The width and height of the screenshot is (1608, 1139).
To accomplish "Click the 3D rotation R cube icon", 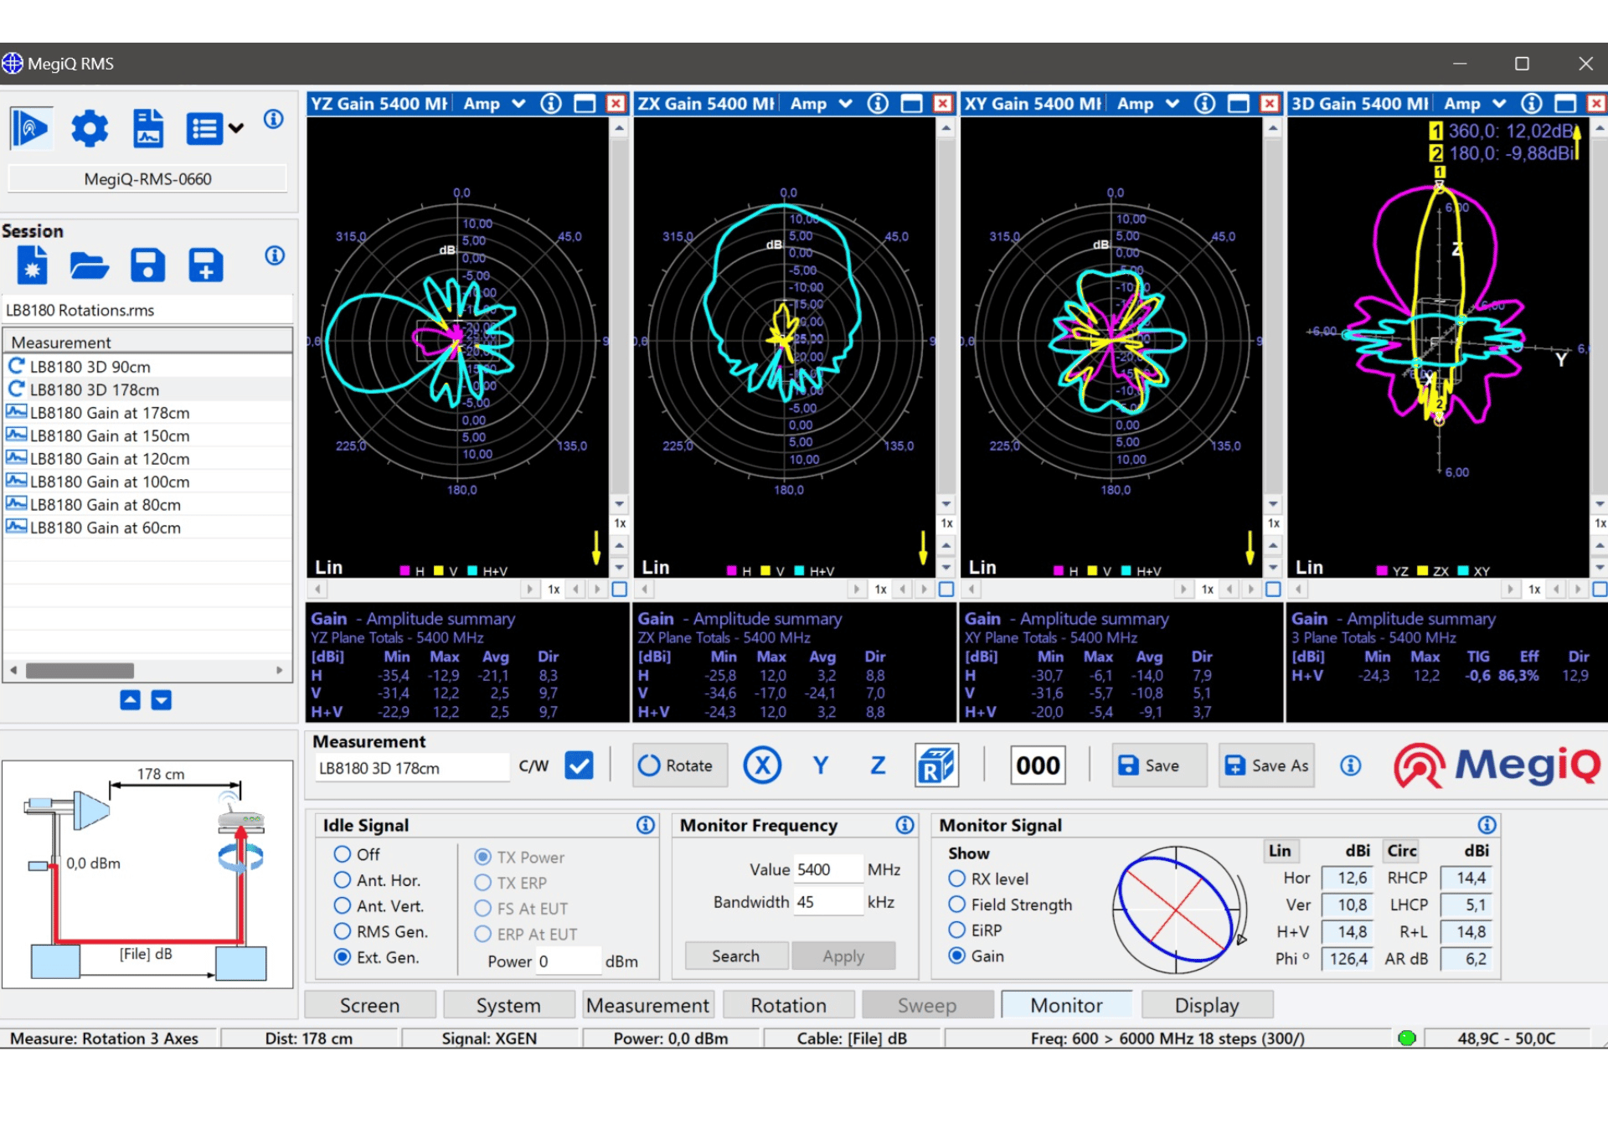I will [935, 765].
